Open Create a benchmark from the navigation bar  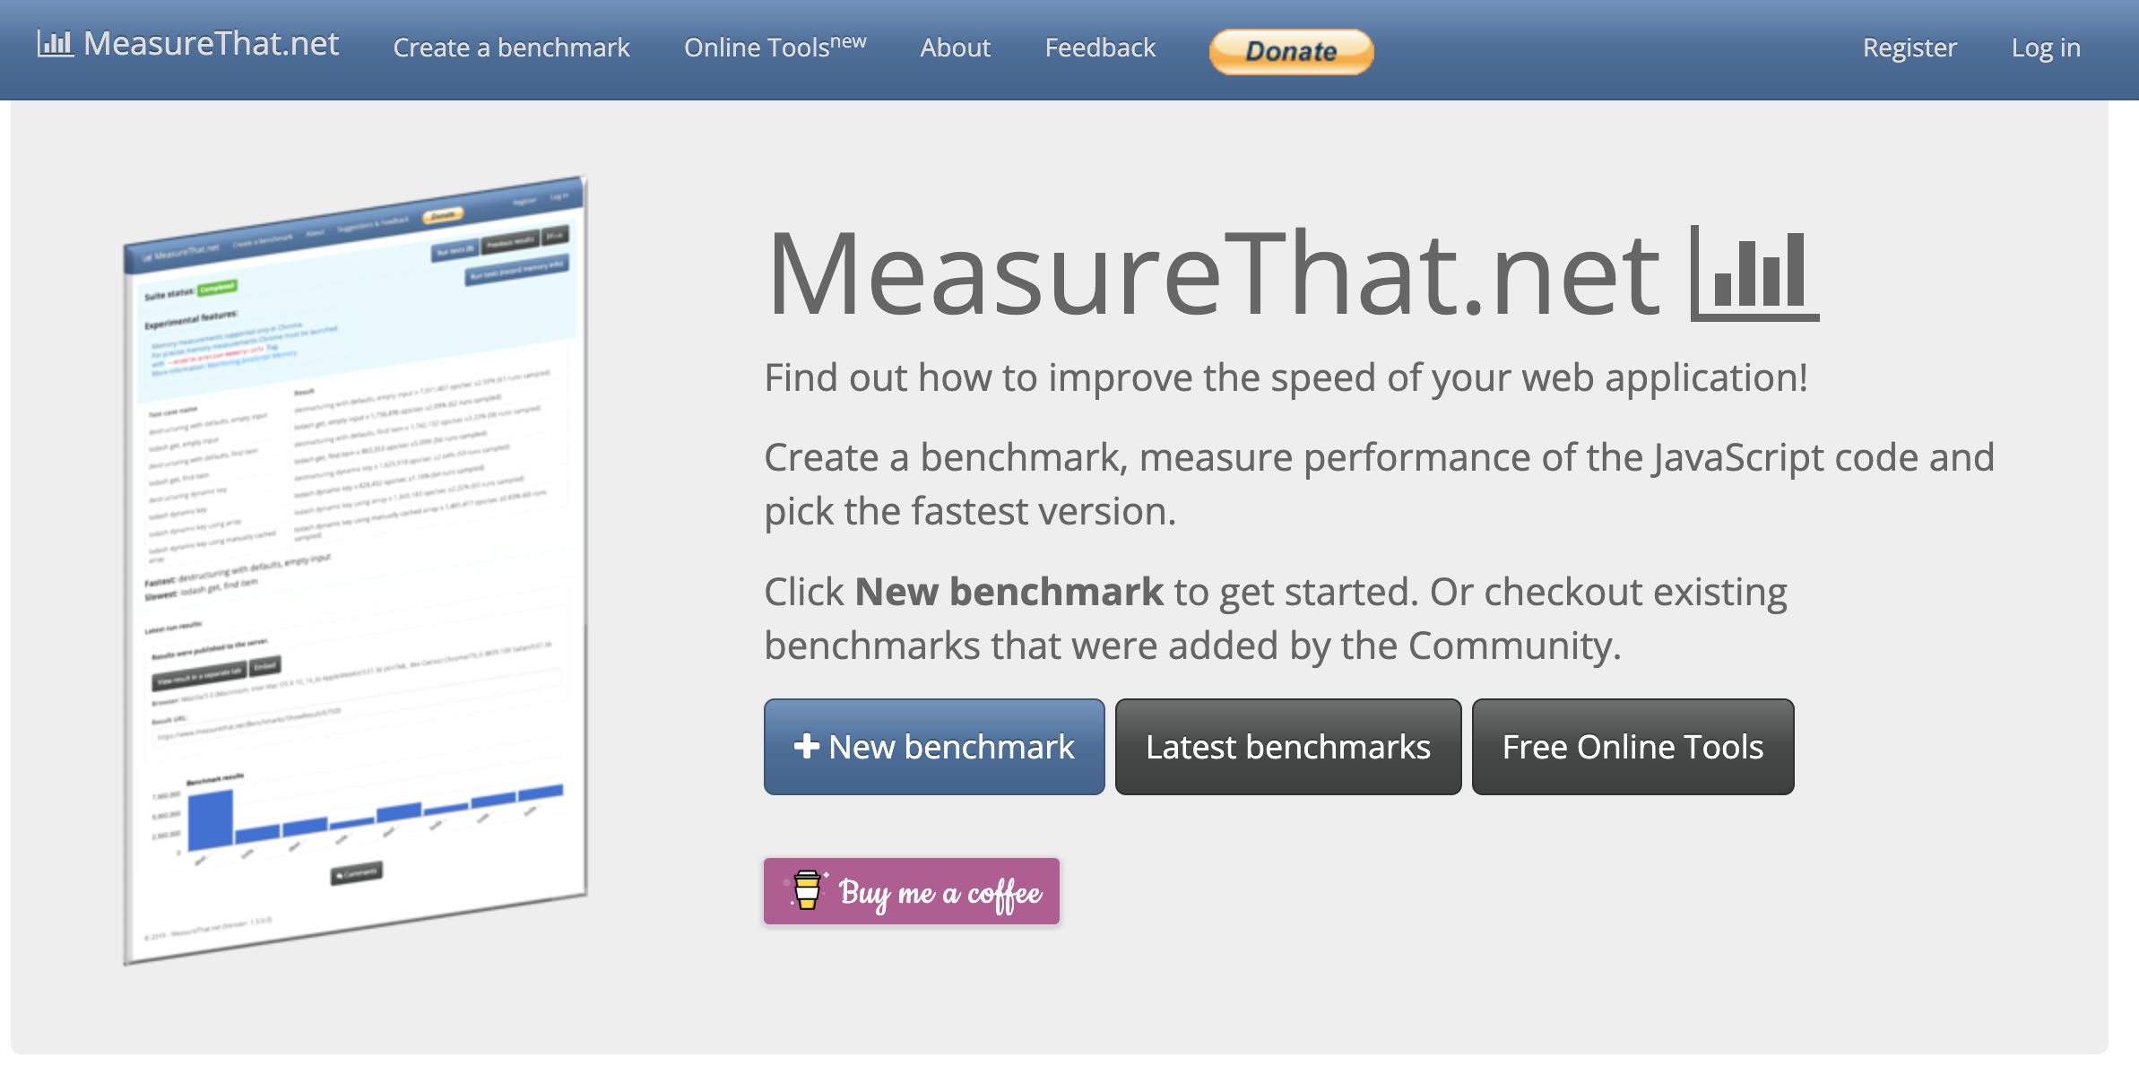click(511, 48)
